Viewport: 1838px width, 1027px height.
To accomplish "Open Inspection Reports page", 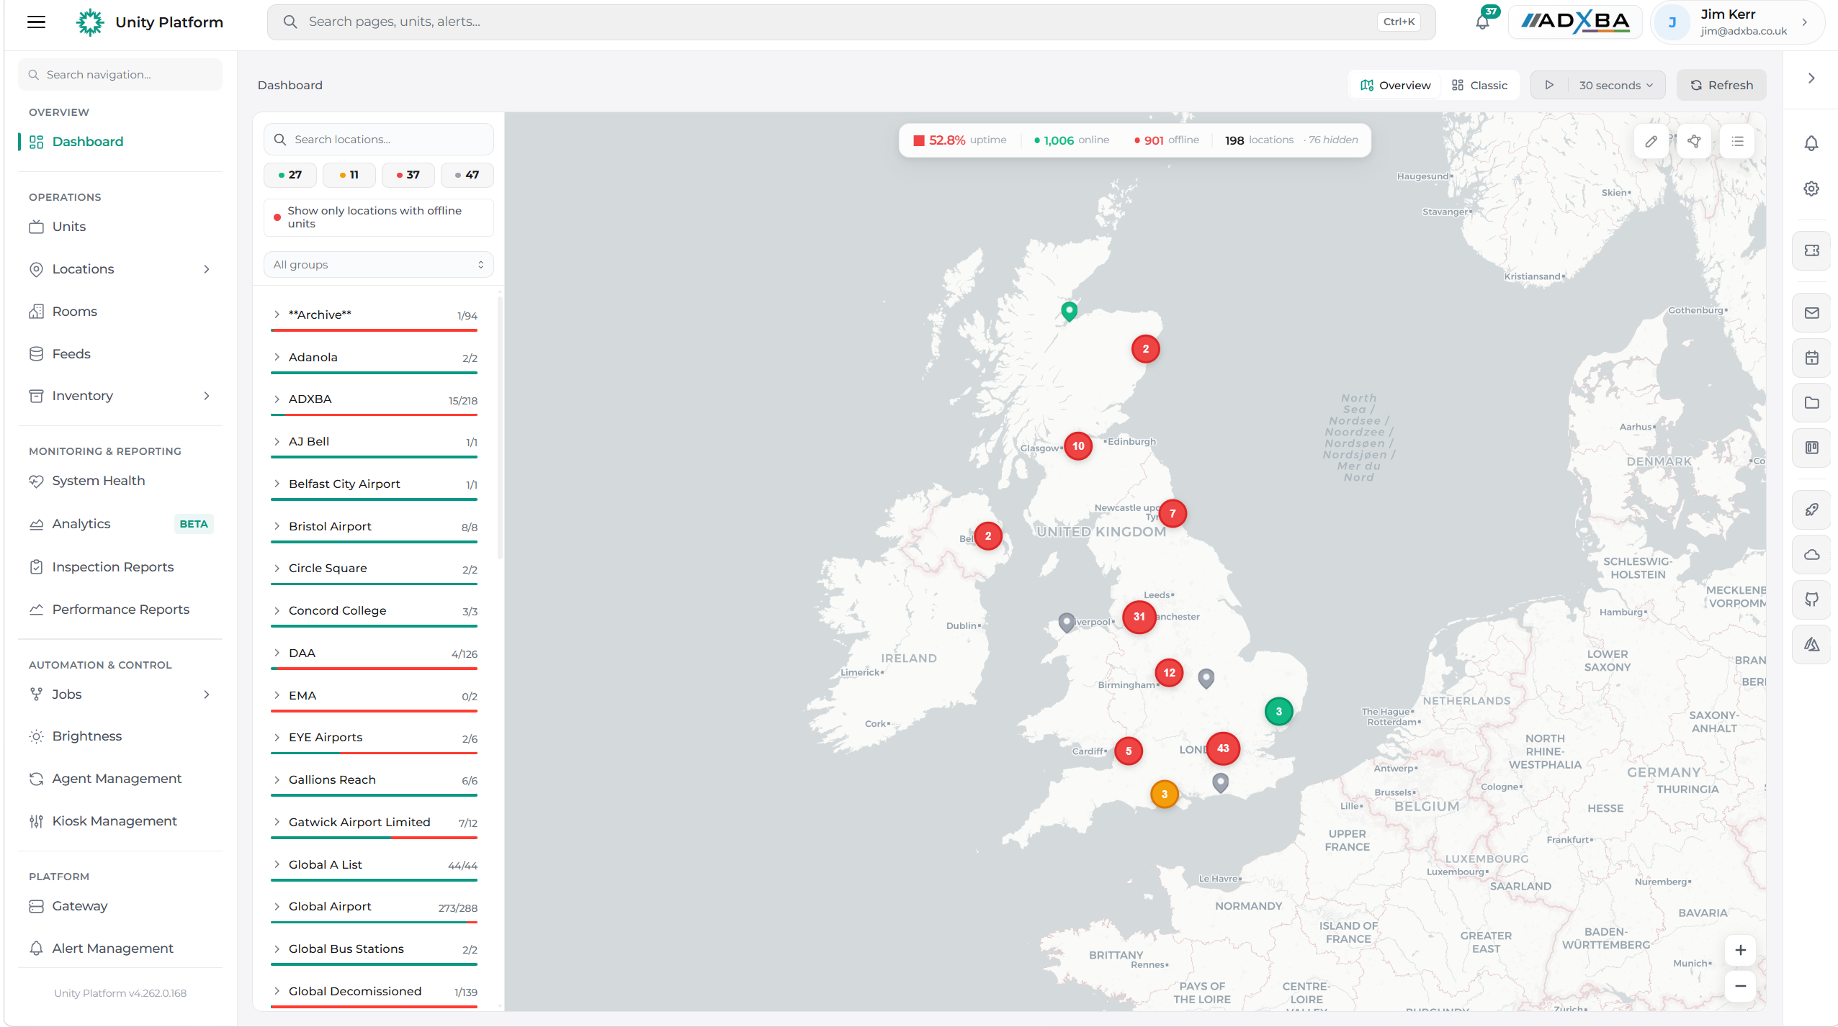I will [x=120, y=567].
